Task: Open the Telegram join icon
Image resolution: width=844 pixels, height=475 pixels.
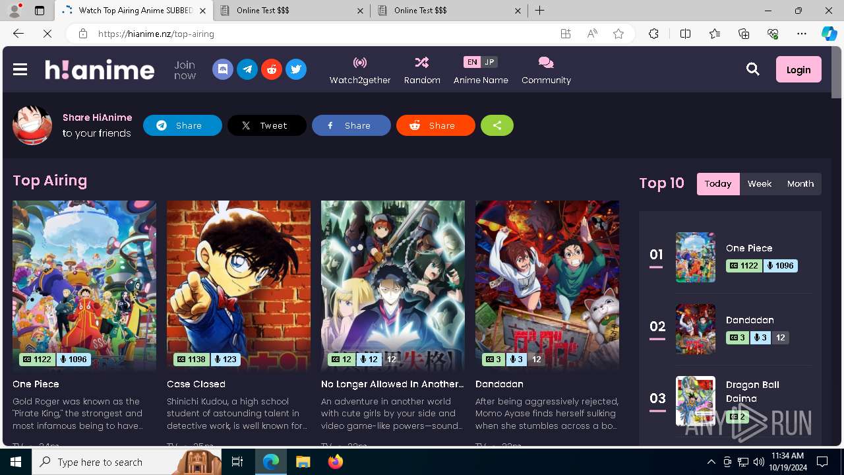Action: tap(247, 69)
